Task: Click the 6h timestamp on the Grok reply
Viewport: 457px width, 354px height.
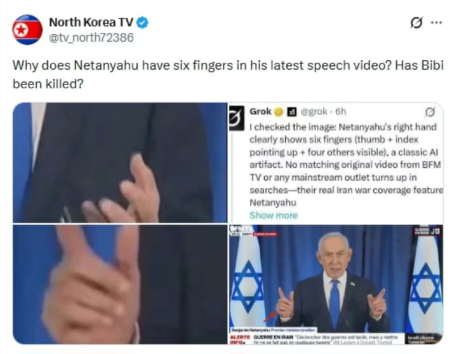Action: click(x=340, y=112)
